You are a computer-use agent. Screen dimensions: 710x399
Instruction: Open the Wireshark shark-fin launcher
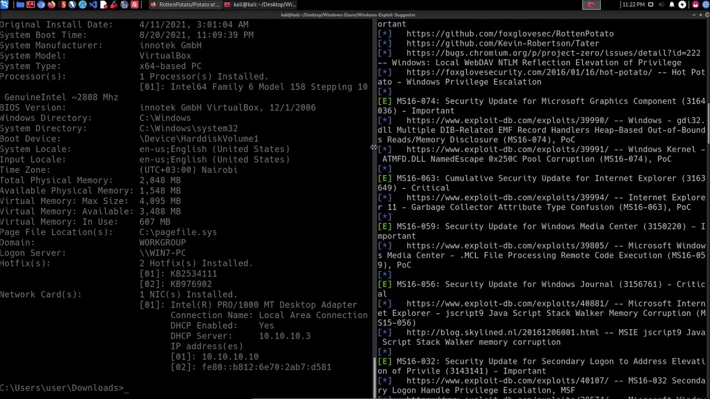(83, 4)
